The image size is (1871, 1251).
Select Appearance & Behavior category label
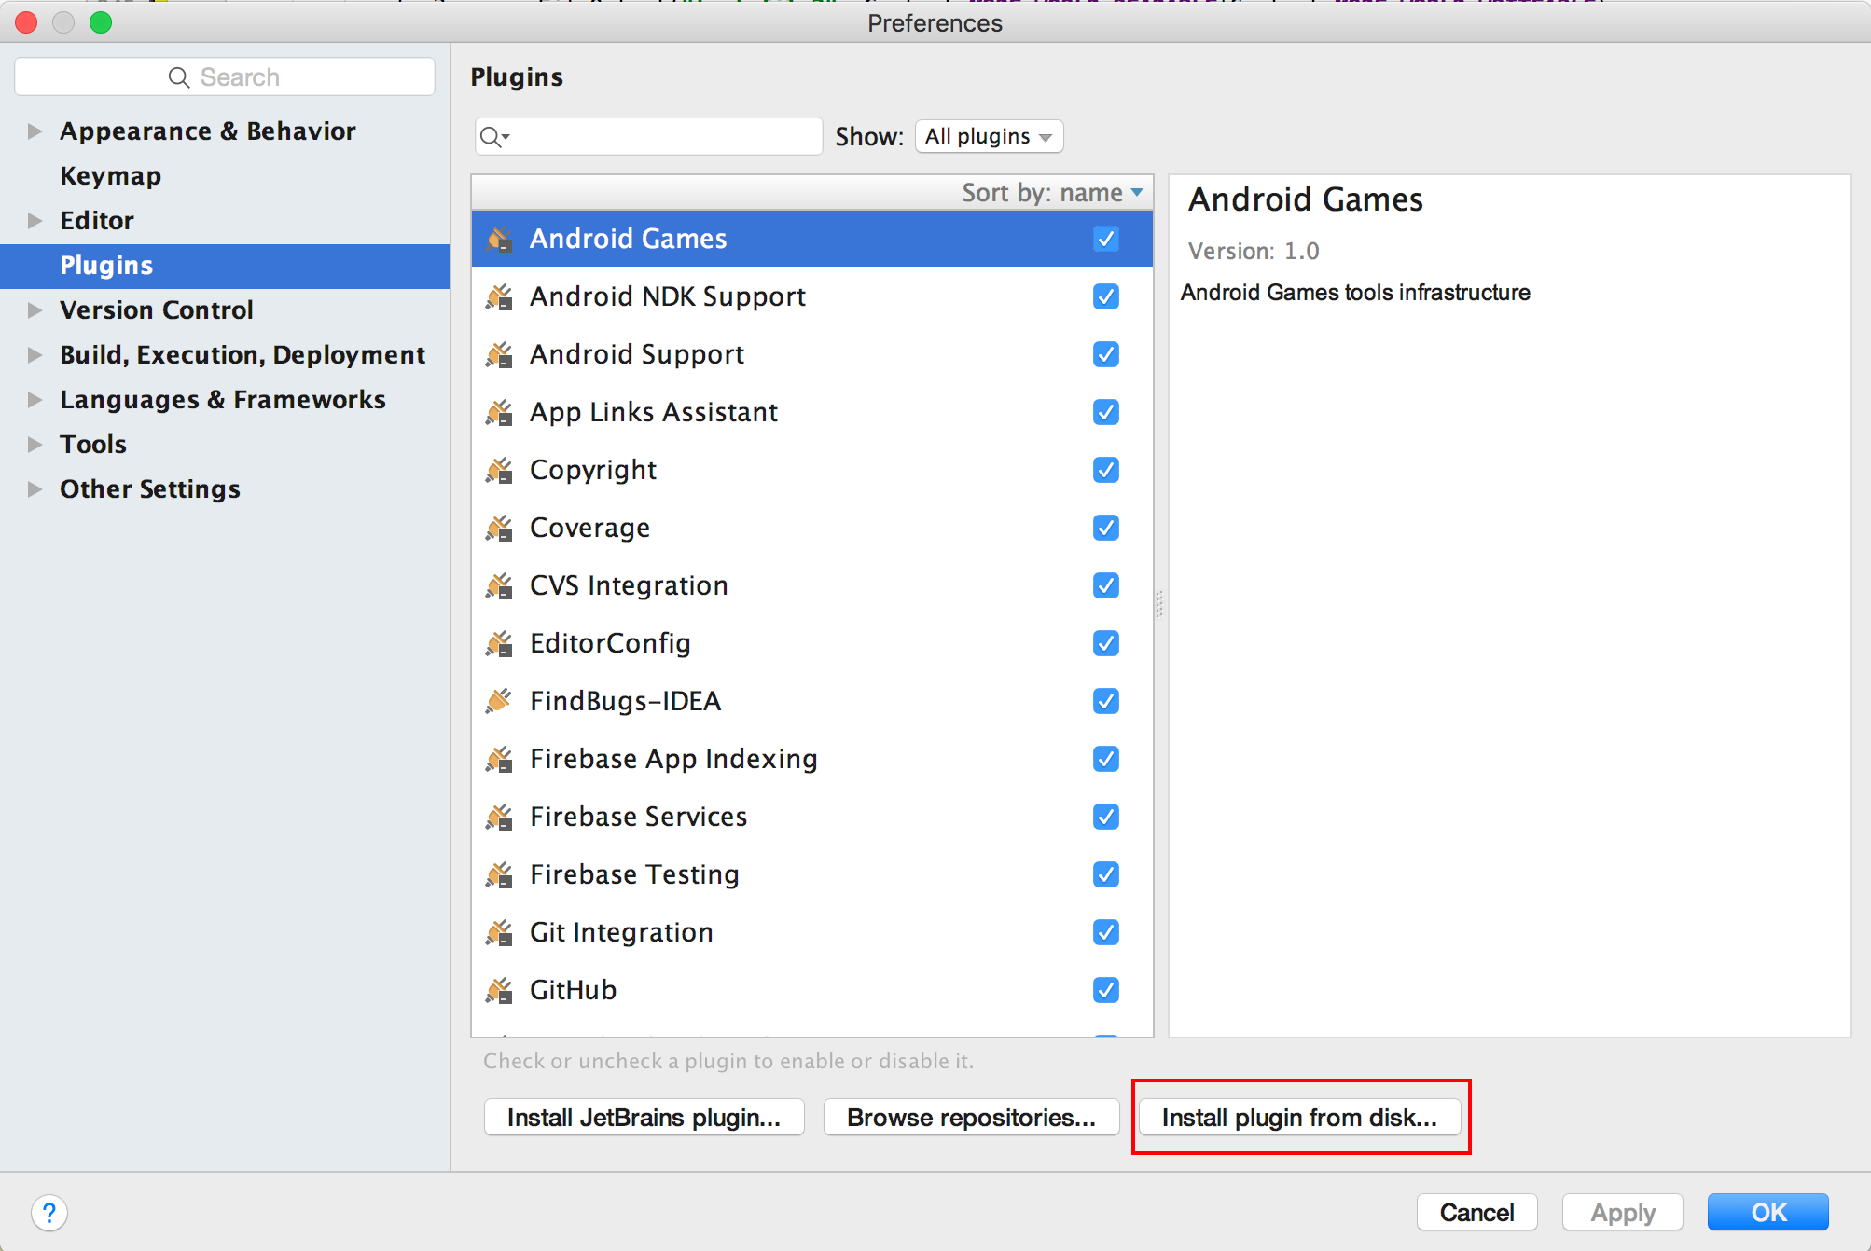pyautogui.click(x=208, y=131)
